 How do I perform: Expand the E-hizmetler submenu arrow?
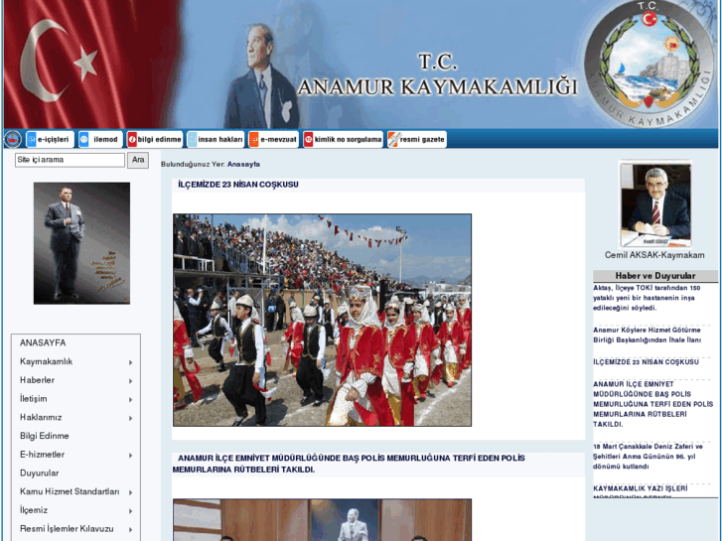pos(131,456)
